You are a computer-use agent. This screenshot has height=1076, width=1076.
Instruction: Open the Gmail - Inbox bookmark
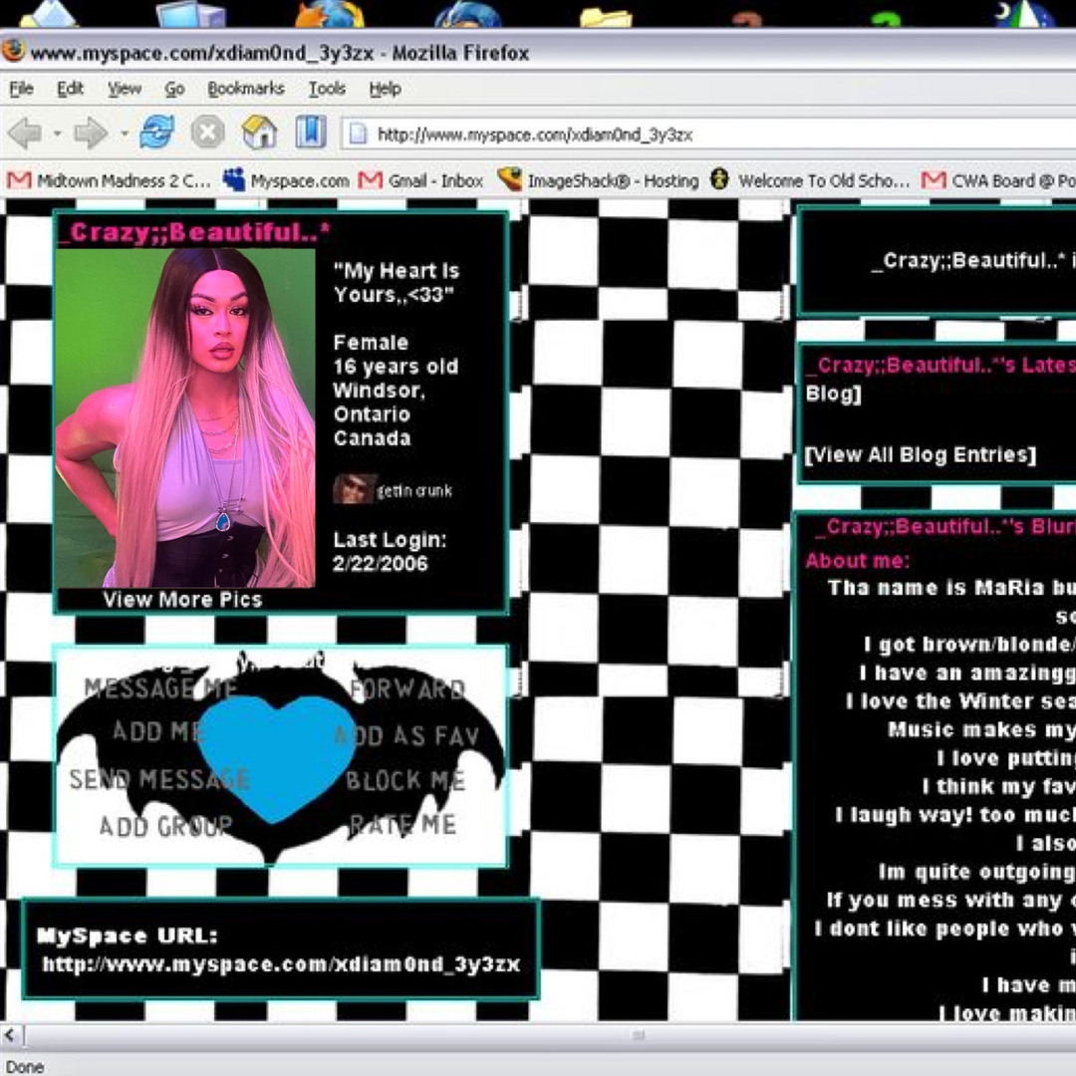[422, 180]
